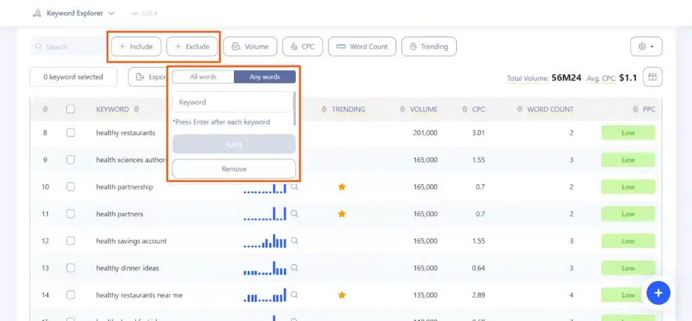The height and width of the screenshot is (321, 692).
Task: Click the Apply button
Action: click(234, 145)
